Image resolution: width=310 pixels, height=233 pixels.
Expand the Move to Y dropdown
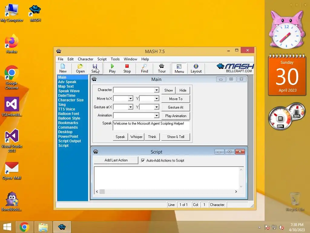tap(157, 99)
